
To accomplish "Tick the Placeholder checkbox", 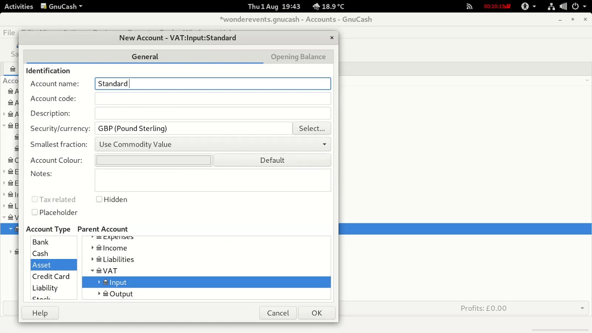I will (x=35, y=212).
